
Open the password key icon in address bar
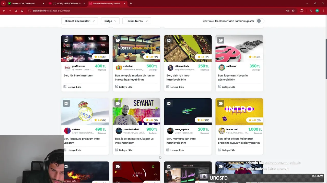pos(288,11)
